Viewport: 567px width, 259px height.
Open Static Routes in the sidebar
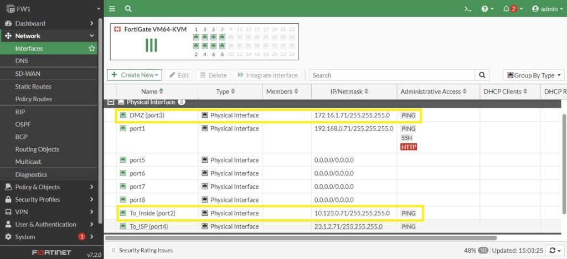tap(33, 86)
